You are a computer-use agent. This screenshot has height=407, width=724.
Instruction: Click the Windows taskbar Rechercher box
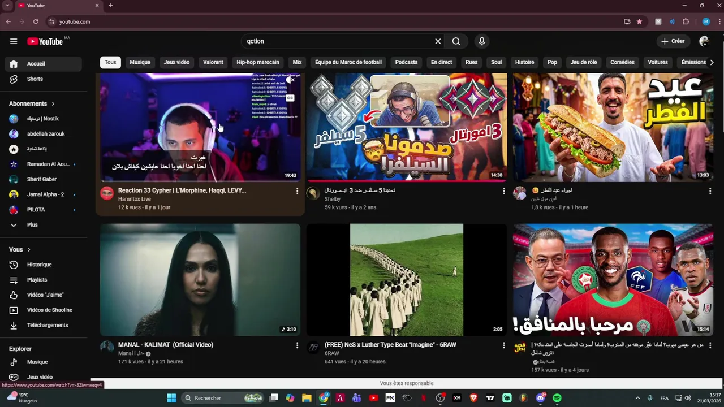pyautogui.click(x=223, y=398)
